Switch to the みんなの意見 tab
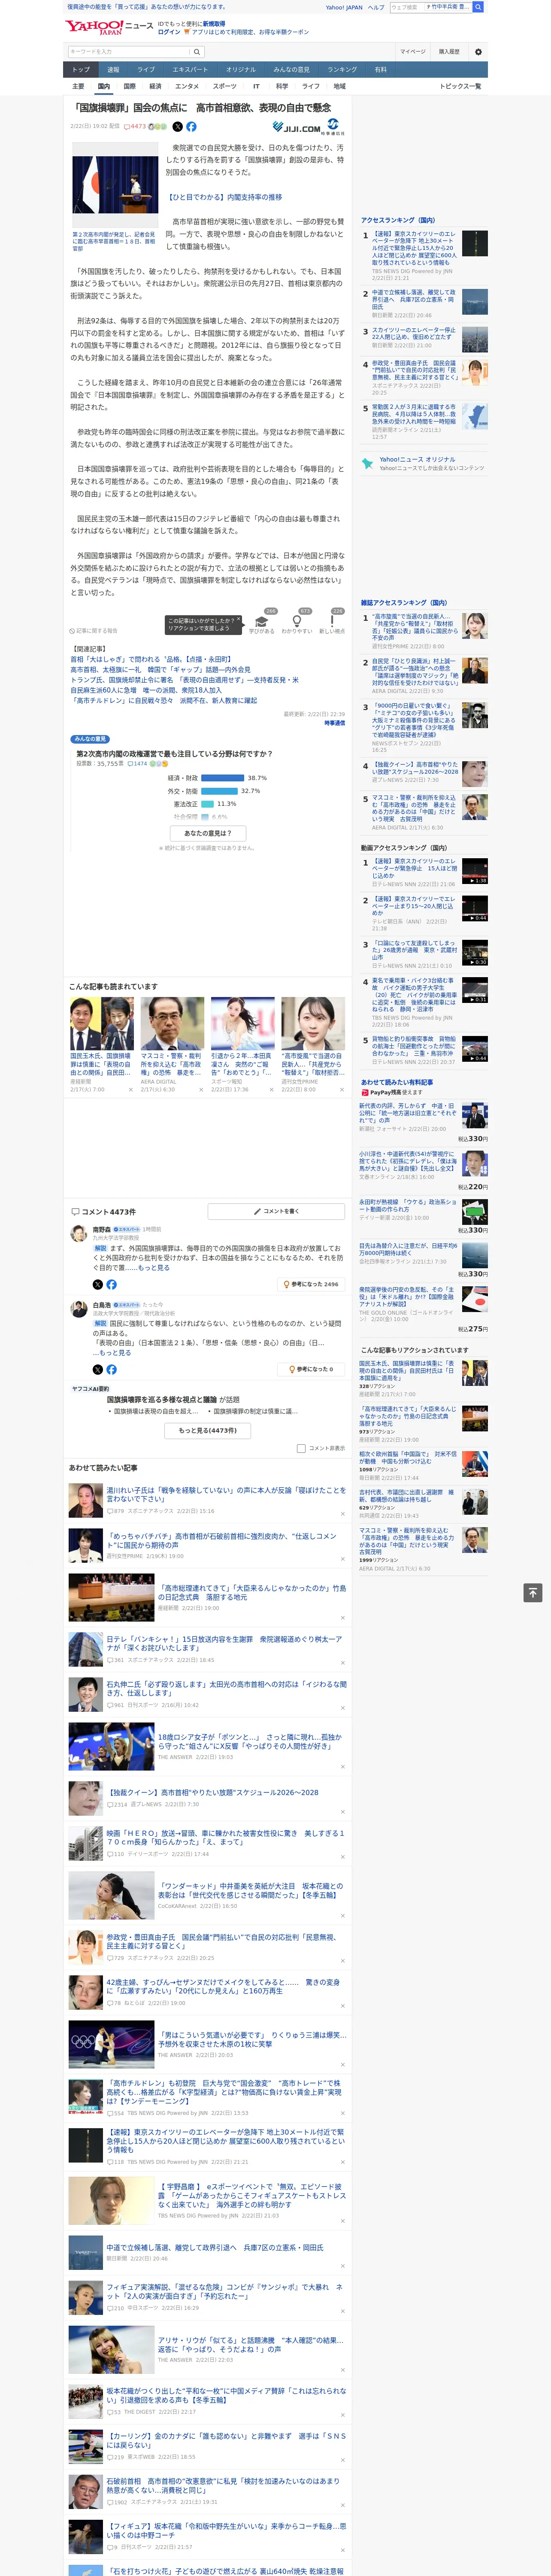 pyautogui.click(x=291, y=70)
